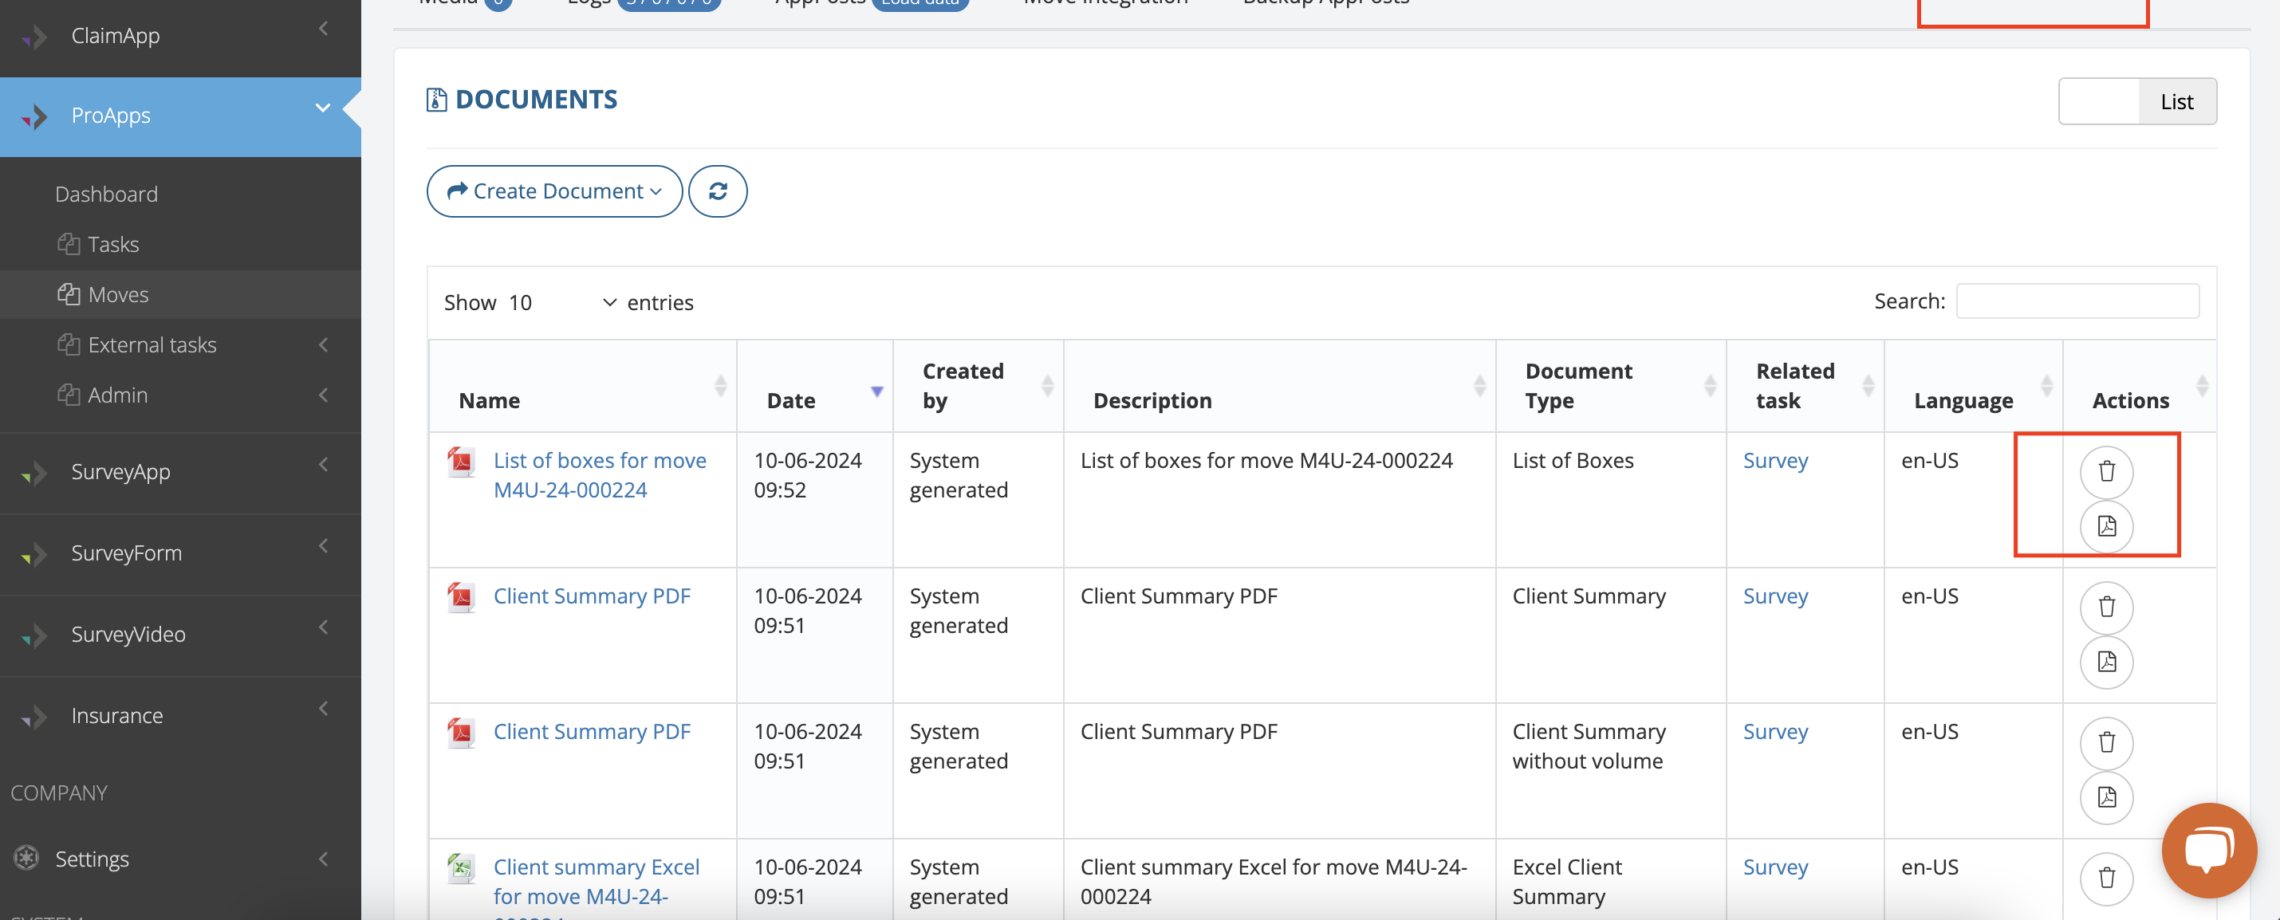Click the ProApps arrow logo icon
2280x920 pixels.
pyautogui.click(x=34, y=116)
